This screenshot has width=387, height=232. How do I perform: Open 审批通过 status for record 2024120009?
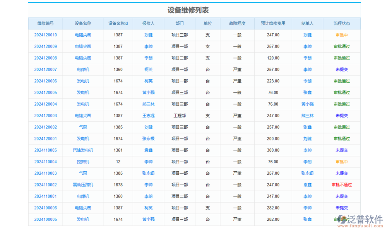[342, 46]
